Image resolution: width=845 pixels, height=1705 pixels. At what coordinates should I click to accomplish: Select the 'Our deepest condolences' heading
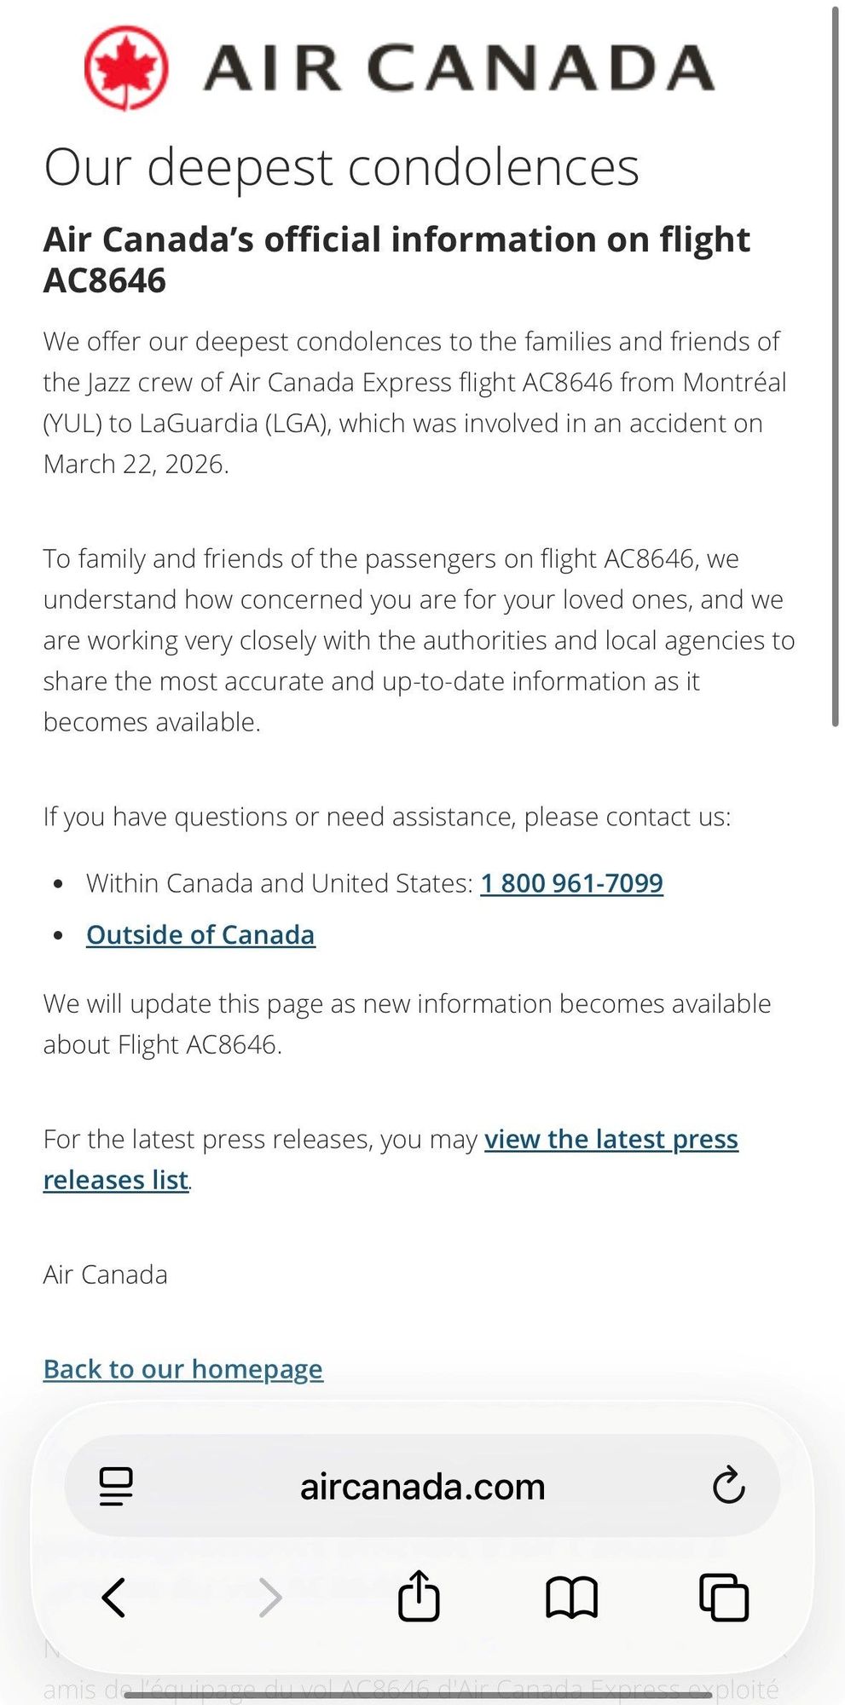(x=341, y=167)
